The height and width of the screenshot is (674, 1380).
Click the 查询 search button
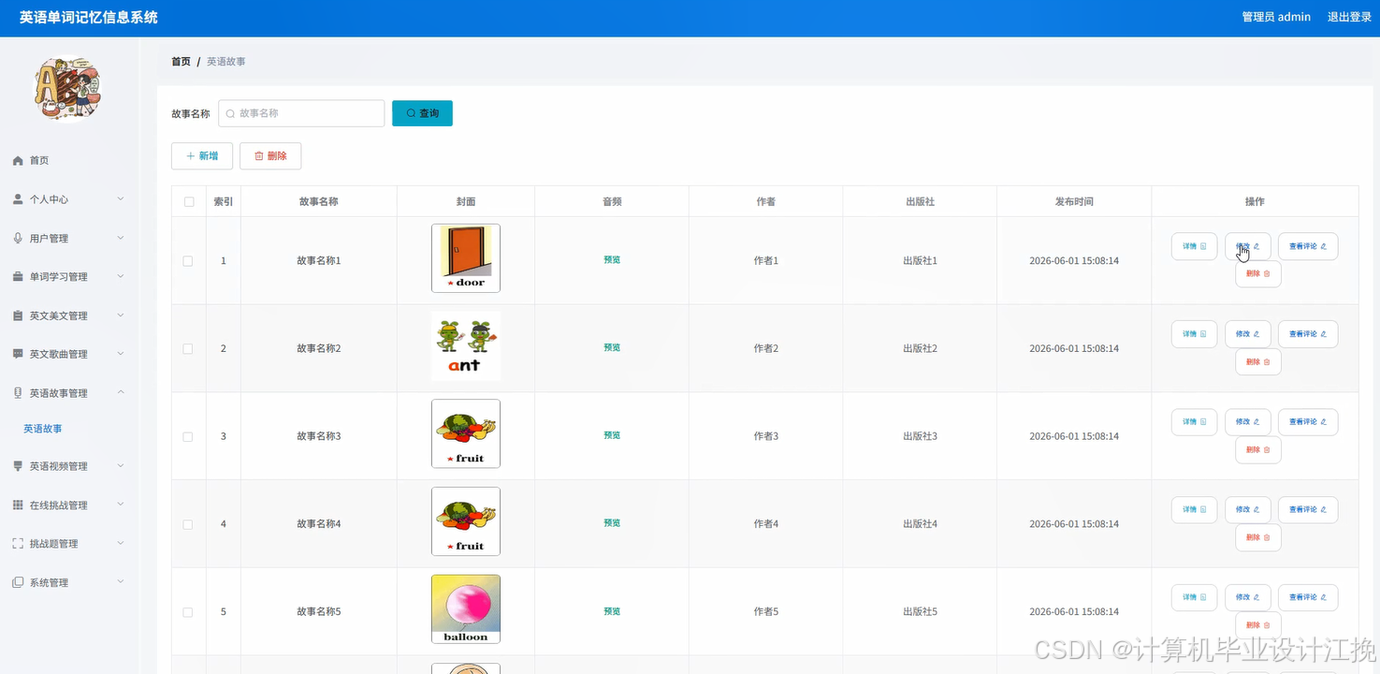422,113
